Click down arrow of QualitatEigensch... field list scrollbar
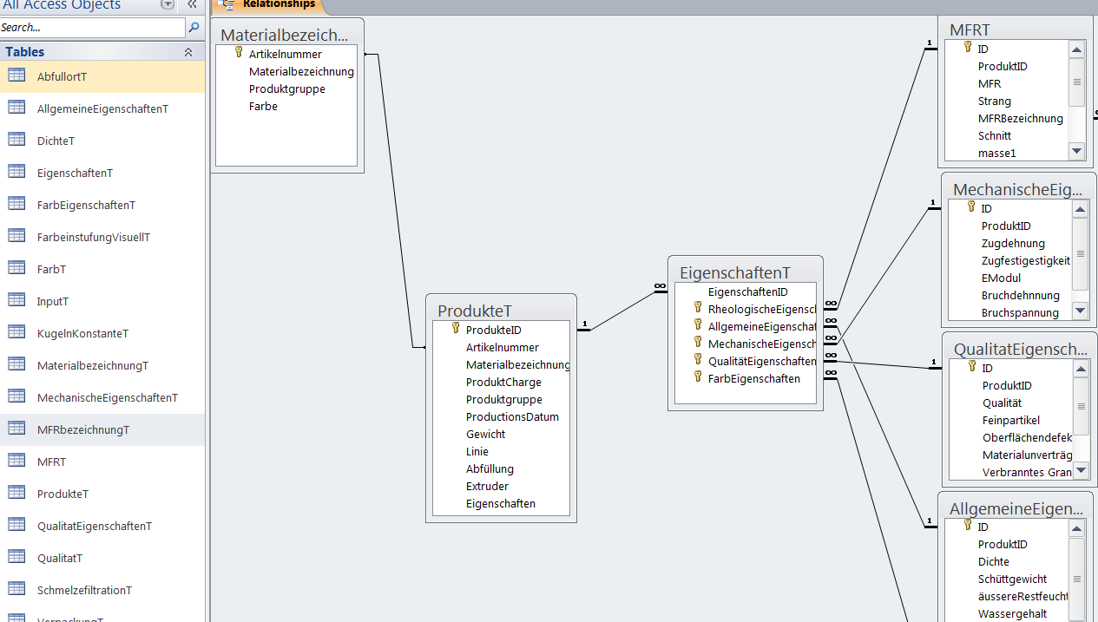 1082,469
